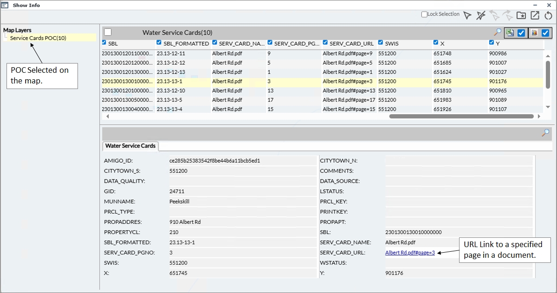Untick the SWIS column checkbox
The height and width of the screenshot is (293, 557).
[x=381, y=43]
